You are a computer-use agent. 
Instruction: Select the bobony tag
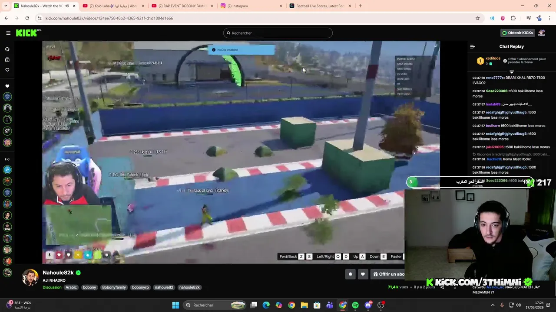(89, 287)
